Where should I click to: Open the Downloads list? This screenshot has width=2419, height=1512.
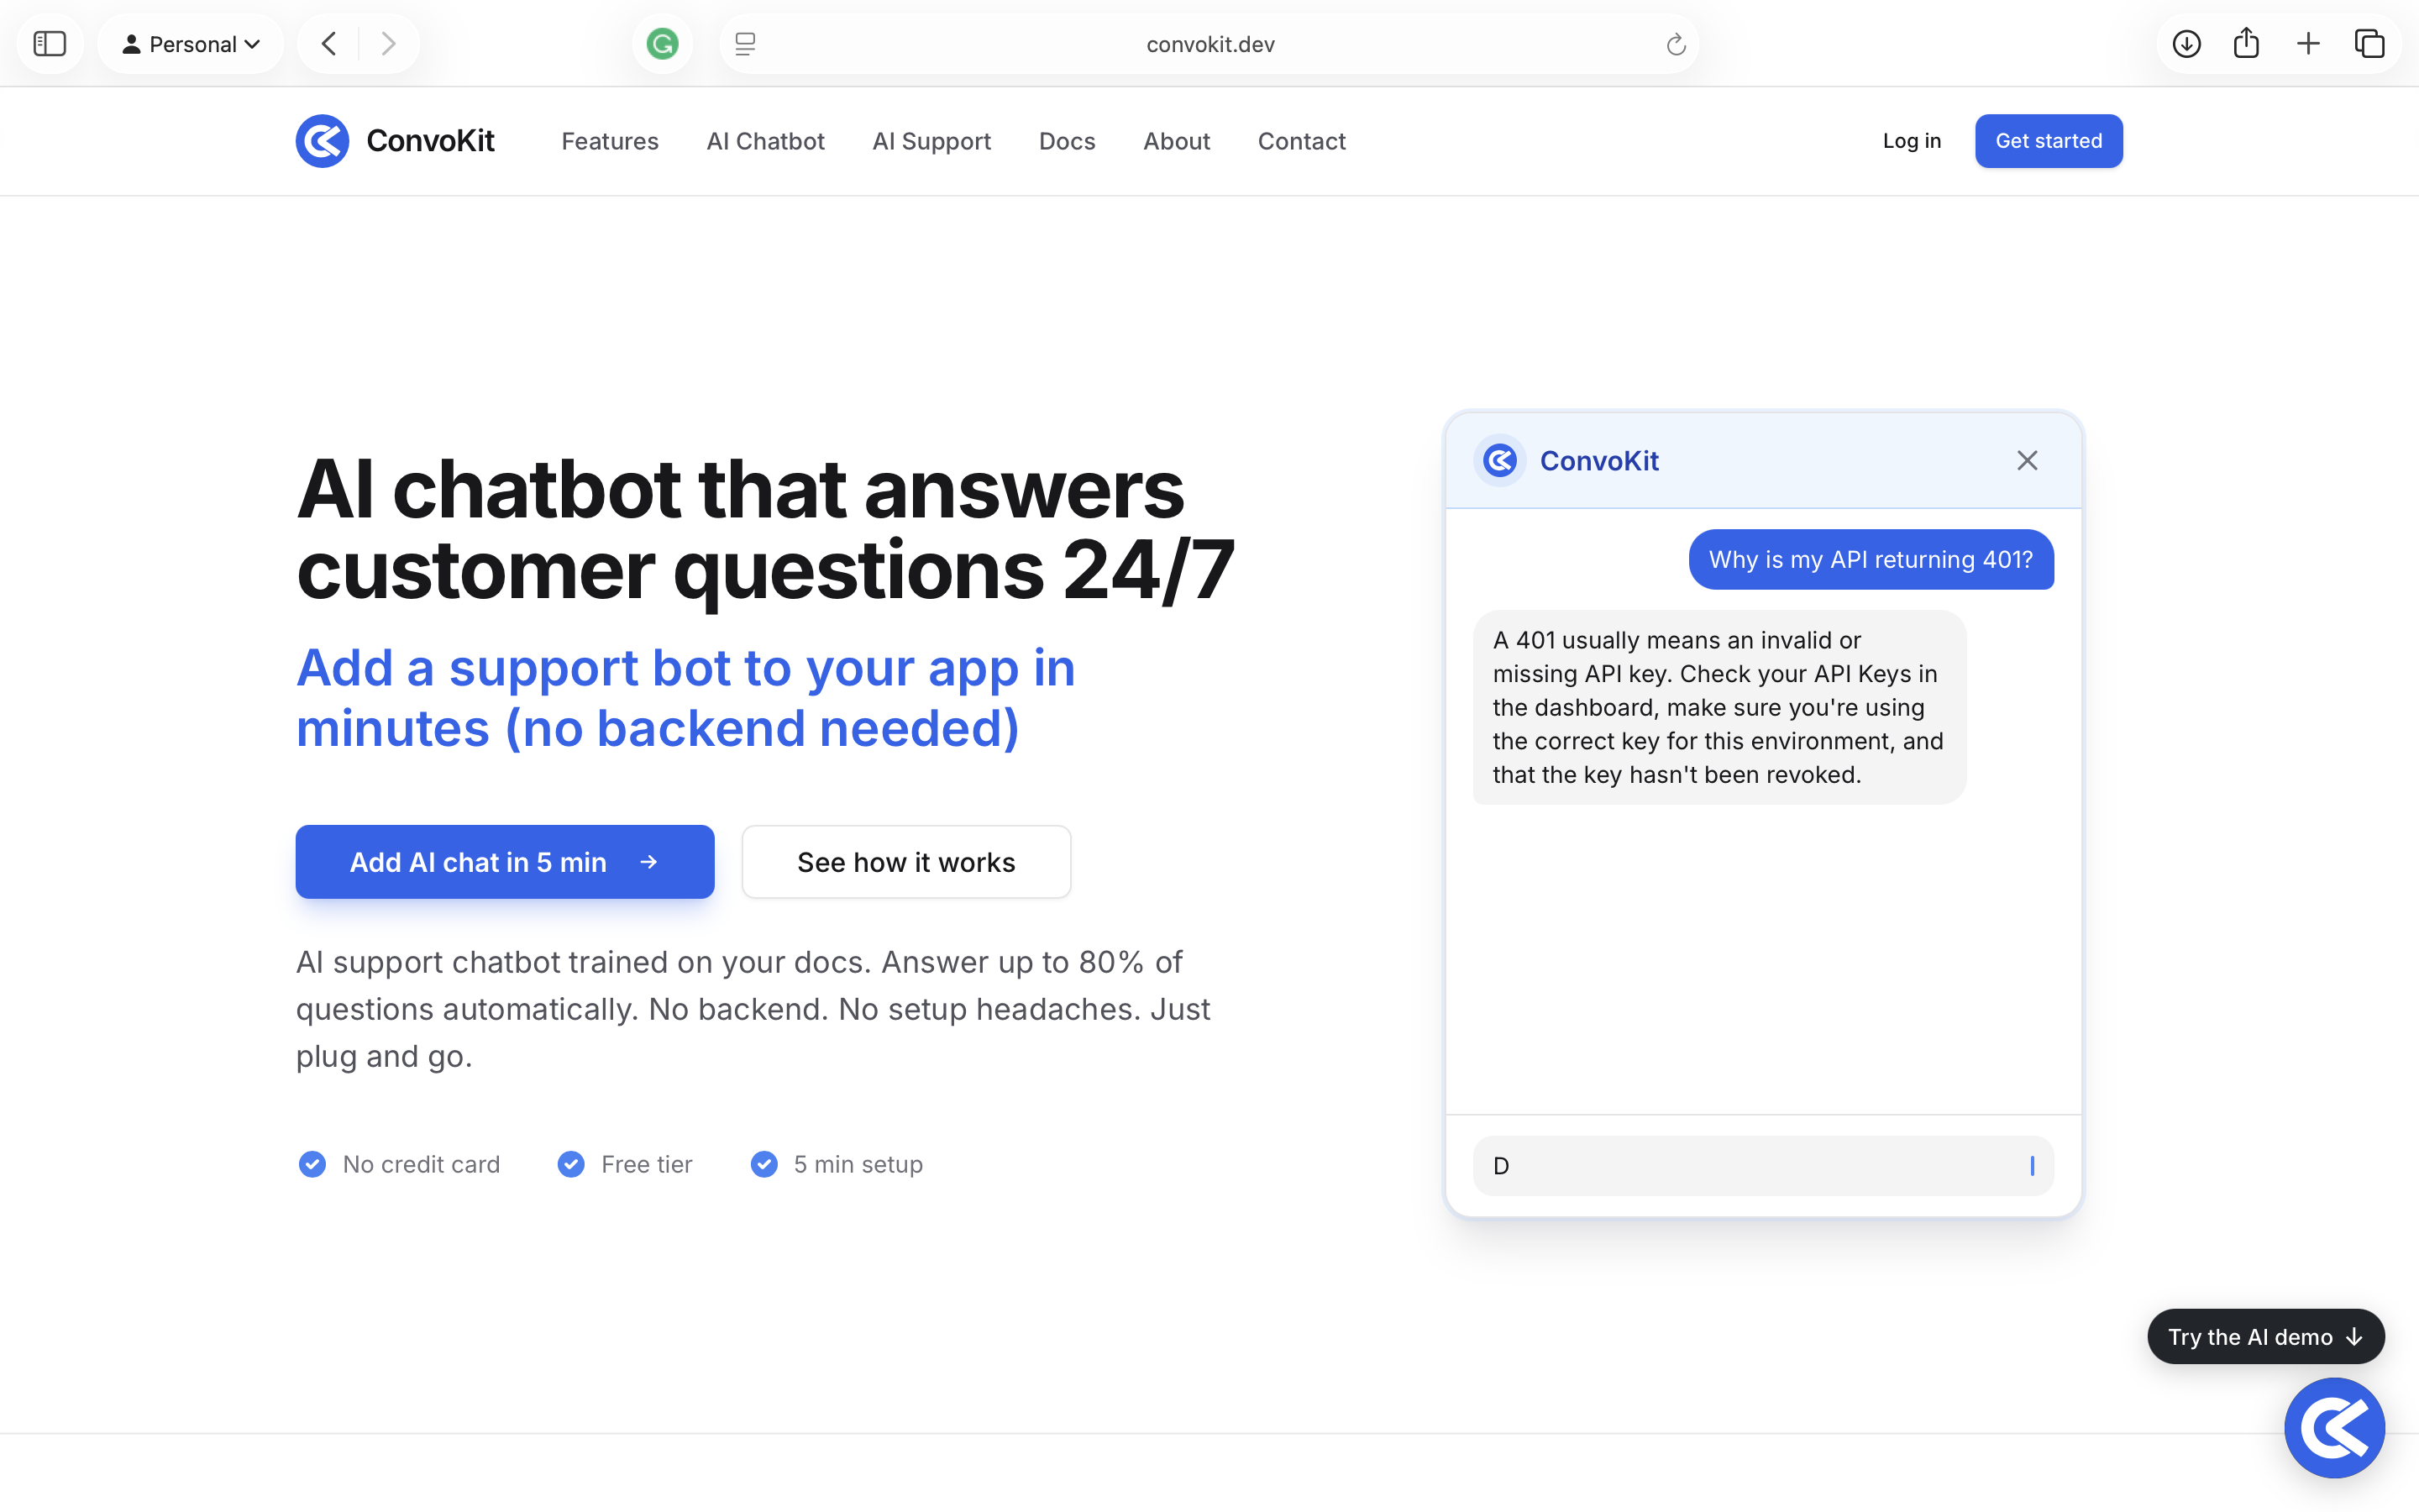click(x=2186, y=43)
